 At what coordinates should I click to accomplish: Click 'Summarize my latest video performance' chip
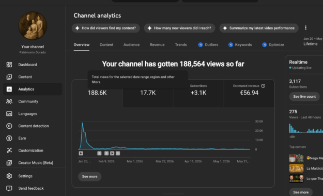pyautogui.click(x=259, y=28)
